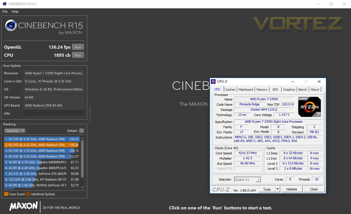
Task: Run the CPU benchmark test
Action: (78, 55)
